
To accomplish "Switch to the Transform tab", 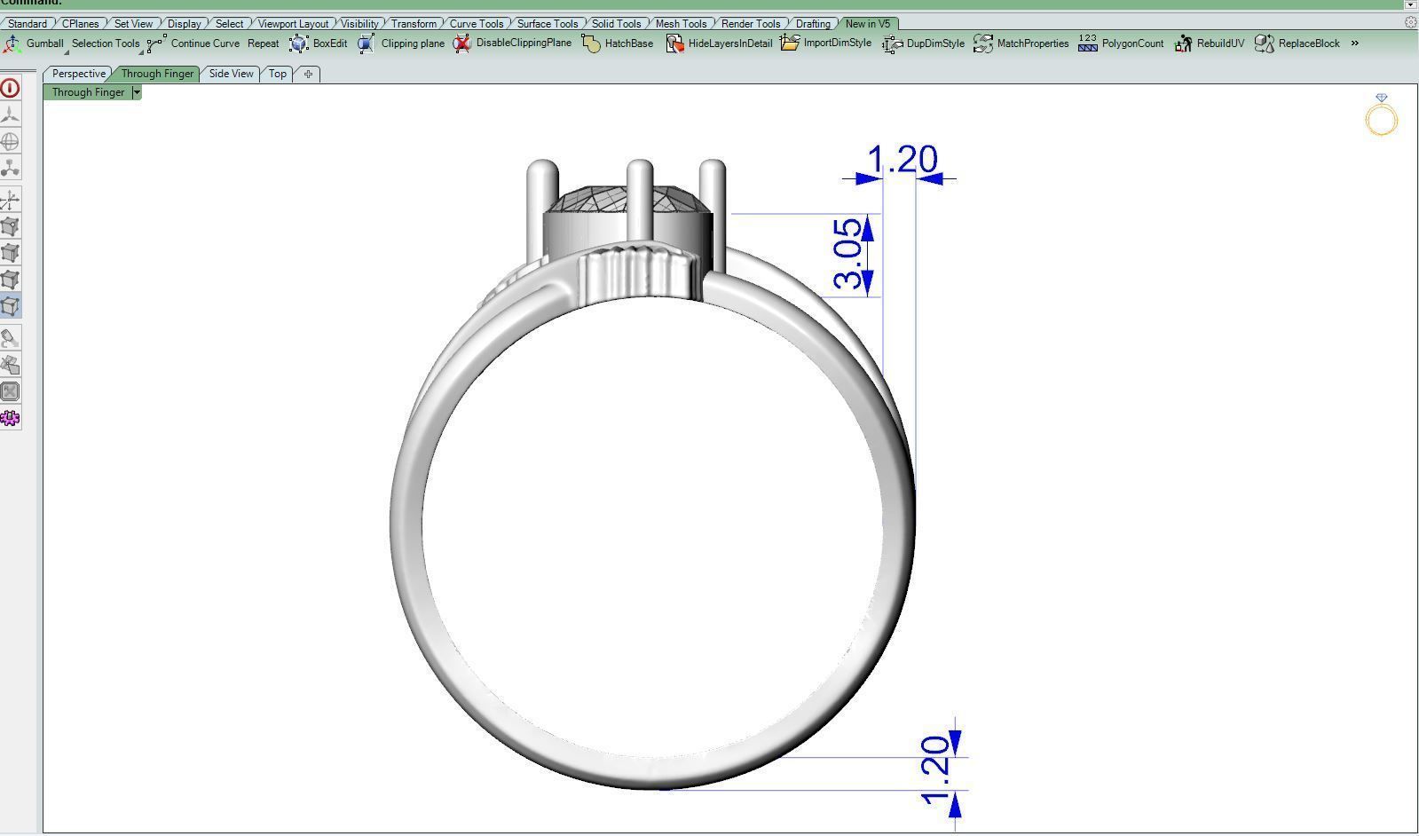I will pos(414,24).
